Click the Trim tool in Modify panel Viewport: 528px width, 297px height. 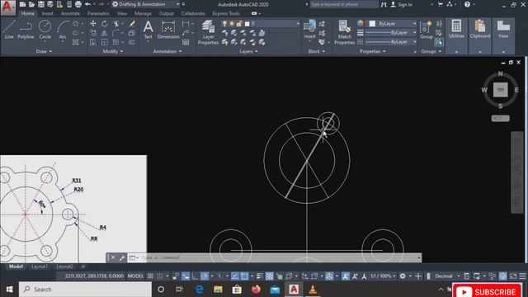tap(116, 24)
